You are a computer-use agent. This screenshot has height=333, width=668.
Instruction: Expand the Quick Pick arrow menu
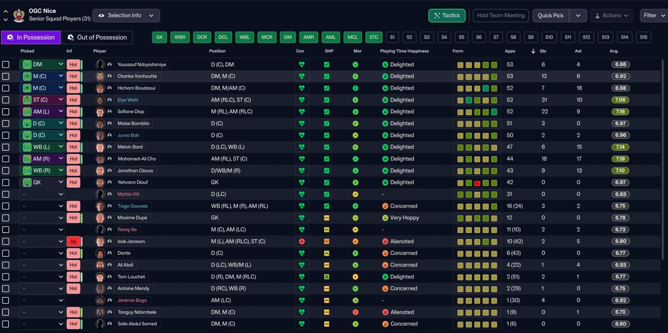(578, 16)
